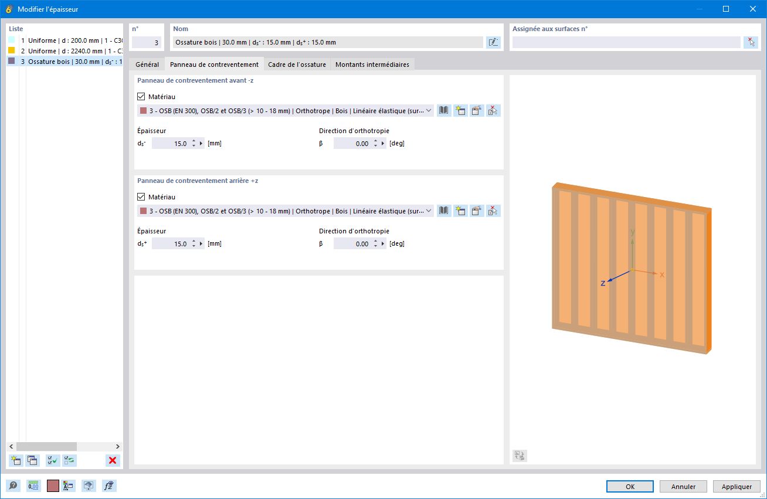Screen dimensions: 767x499
Task: Edit material of rear panel +z
Action: 477,211
